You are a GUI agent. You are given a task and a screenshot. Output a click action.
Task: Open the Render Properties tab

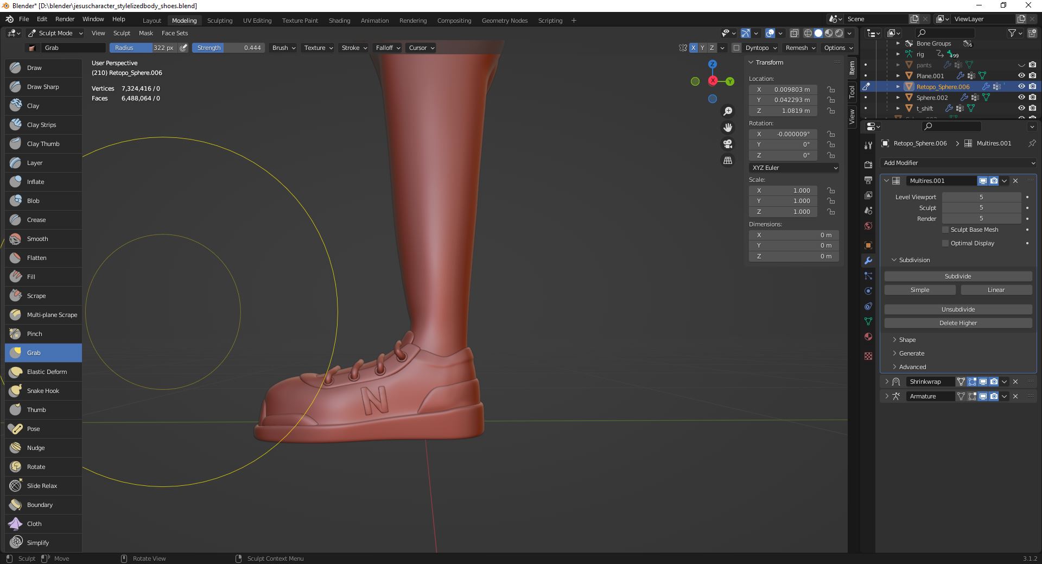(x=868, y=165)
